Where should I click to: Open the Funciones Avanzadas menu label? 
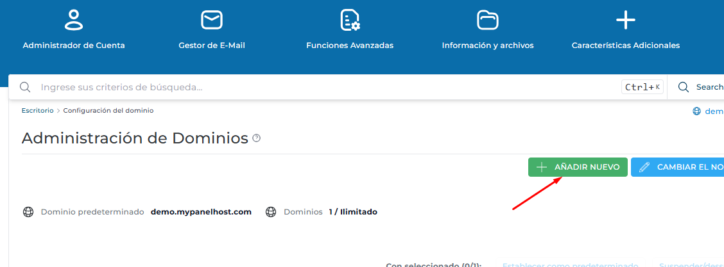tap(350, 45)
